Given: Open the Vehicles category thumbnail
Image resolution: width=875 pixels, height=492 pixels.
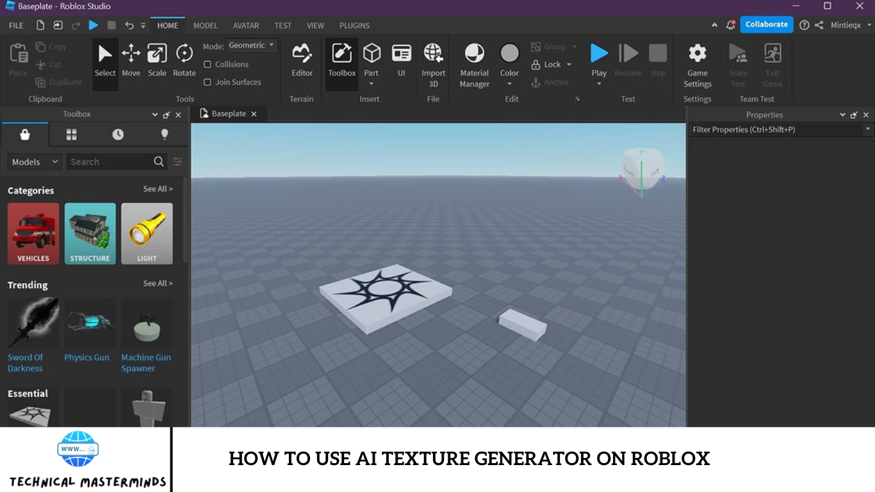Looking at the screenshot, I should pos(33,234).
